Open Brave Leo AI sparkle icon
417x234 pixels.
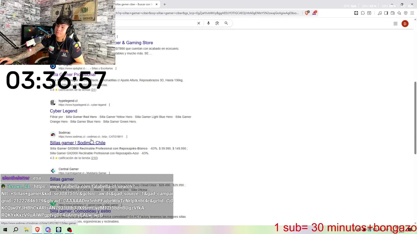click(x=399, y=13)
